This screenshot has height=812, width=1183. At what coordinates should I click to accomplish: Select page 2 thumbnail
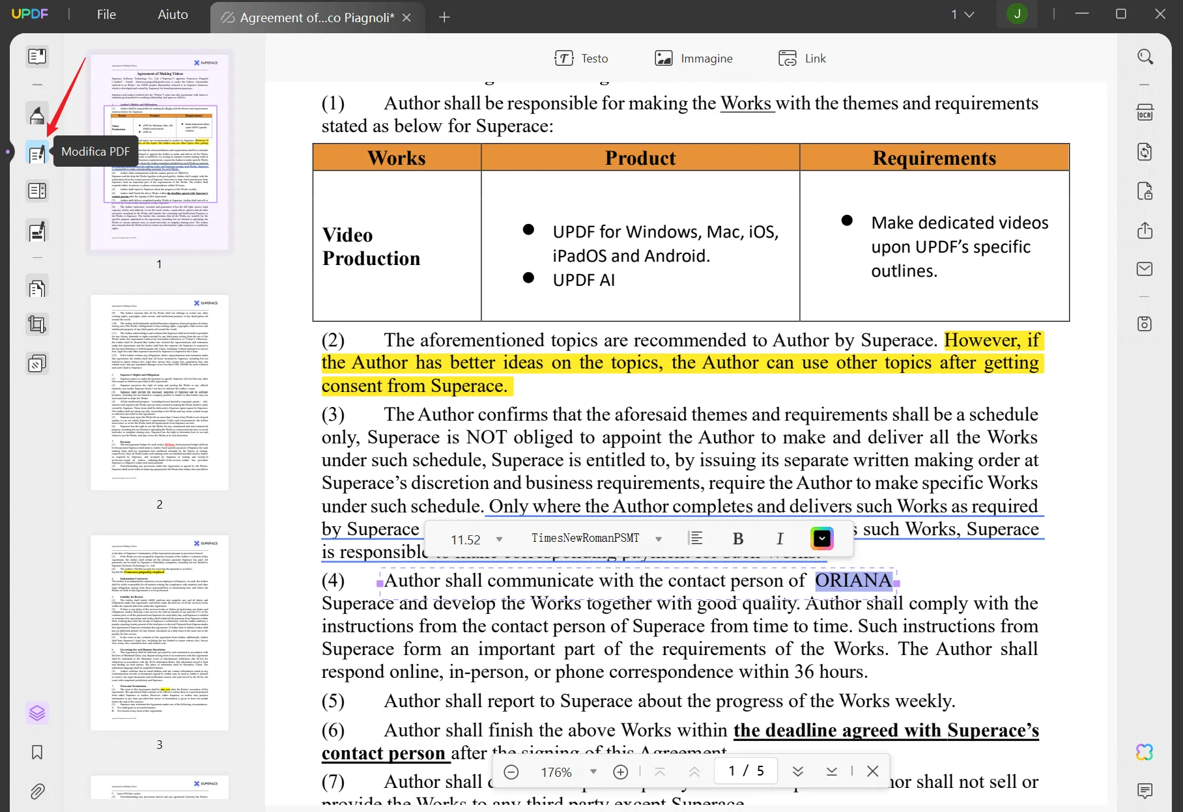point(160,393)
